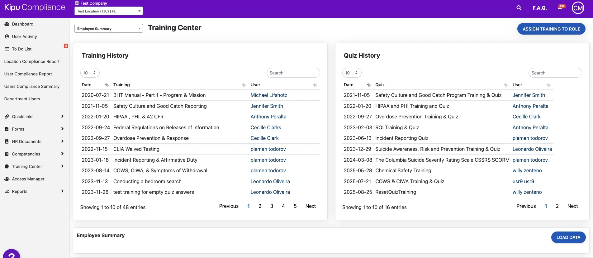
Task: Click the Assign Training To Role button
Action: click(551, 29)
